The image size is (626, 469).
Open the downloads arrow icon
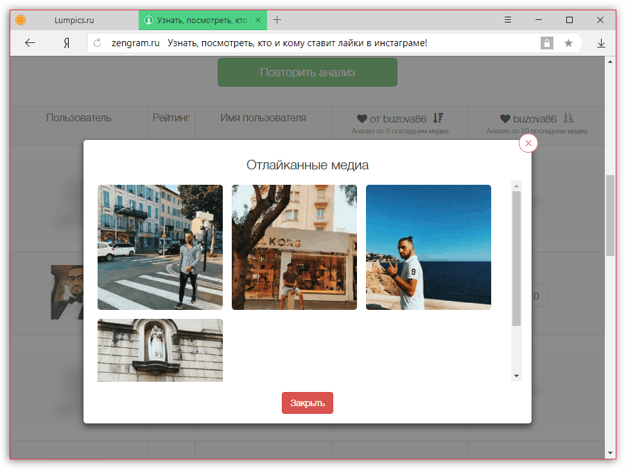601,43
